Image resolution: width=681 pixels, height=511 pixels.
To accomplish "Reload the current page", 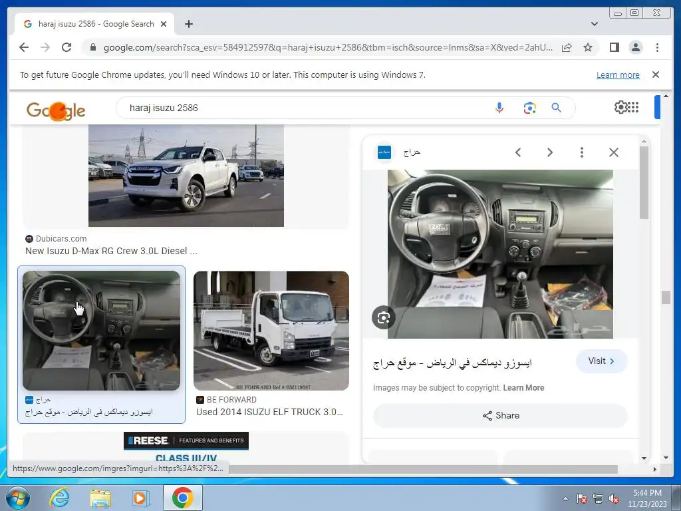I will [67, 47].
